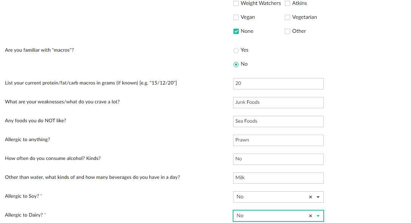This screenshot has height=223, width=411.
Task: Click the allergy field containing Prawn
Action: (278, 140)
